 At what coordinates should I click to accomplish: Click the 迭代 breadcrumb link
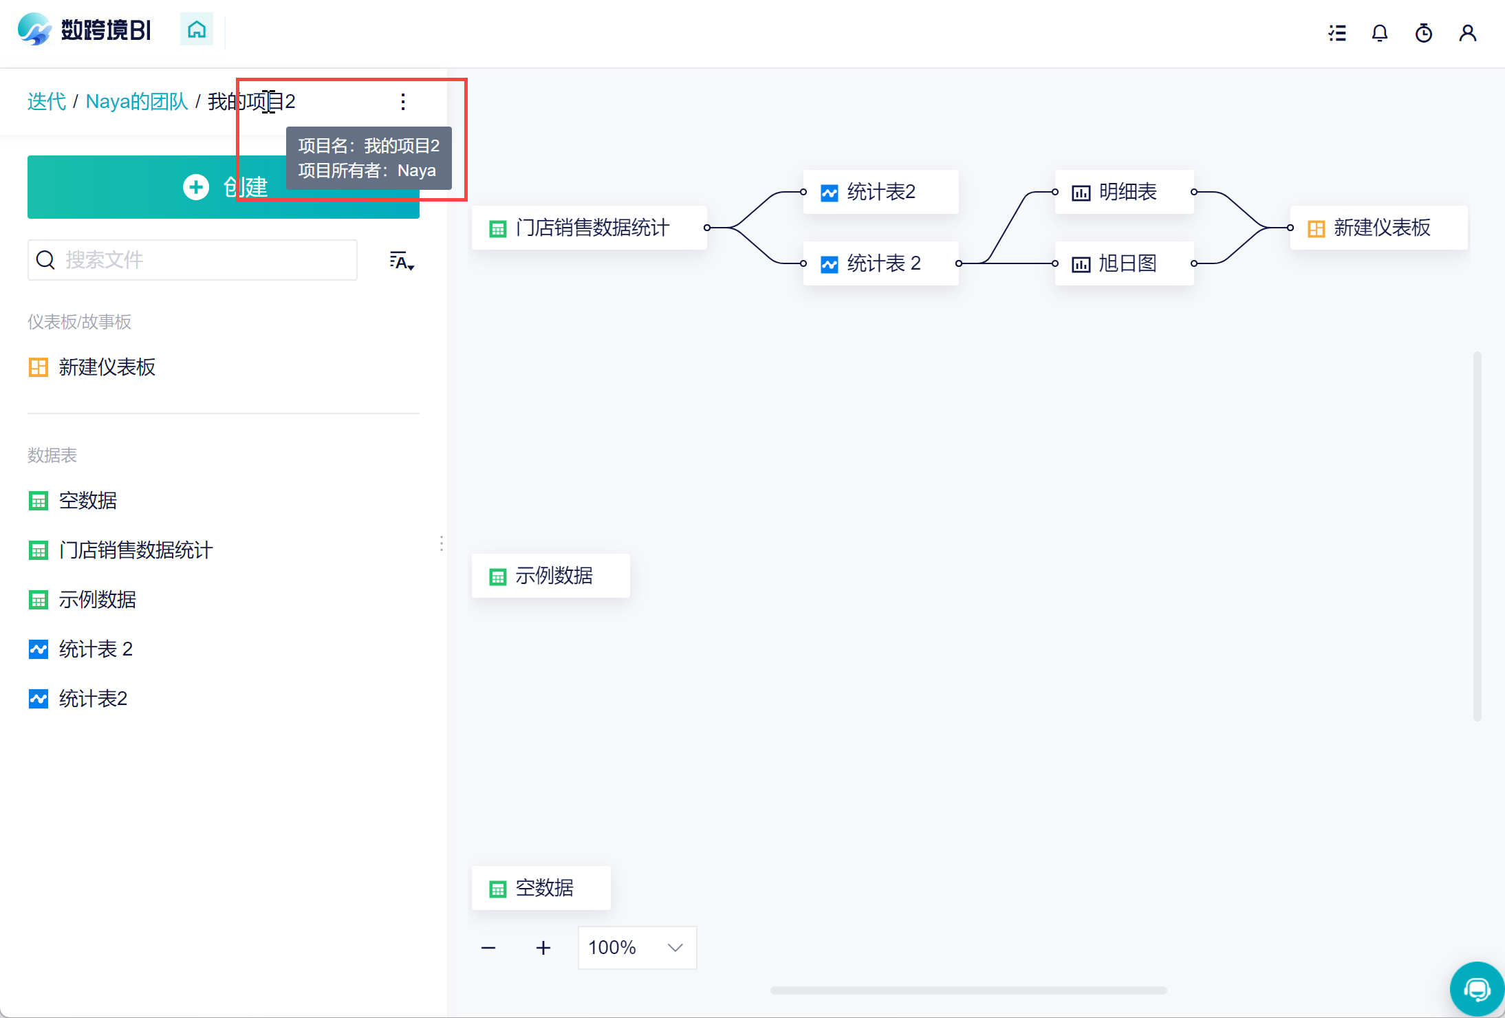coord(47,102)
